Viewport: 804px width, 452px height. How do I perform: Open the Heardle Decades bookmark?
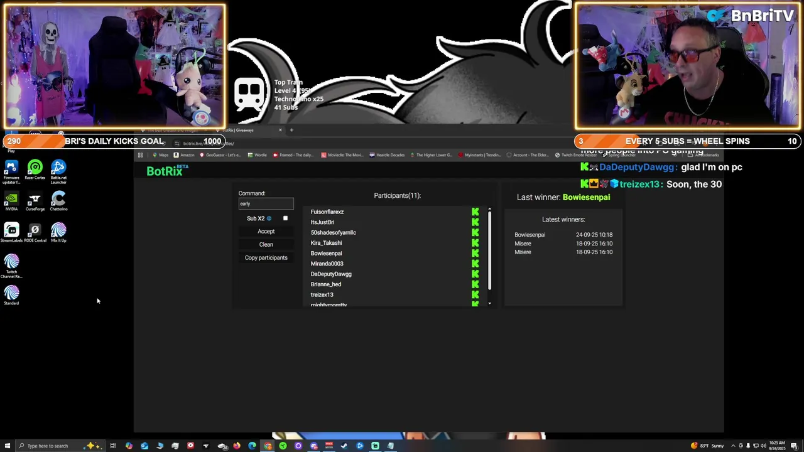point(388,155)
